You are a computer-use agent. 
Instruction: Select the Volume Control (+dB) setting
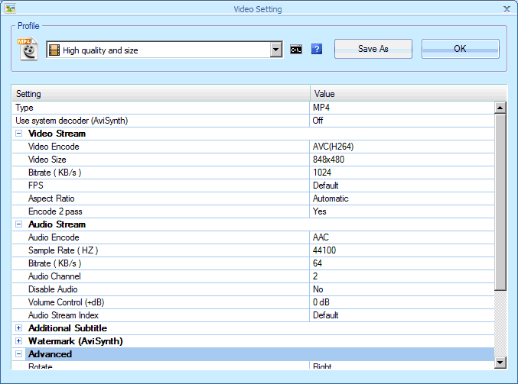(66, 302)
